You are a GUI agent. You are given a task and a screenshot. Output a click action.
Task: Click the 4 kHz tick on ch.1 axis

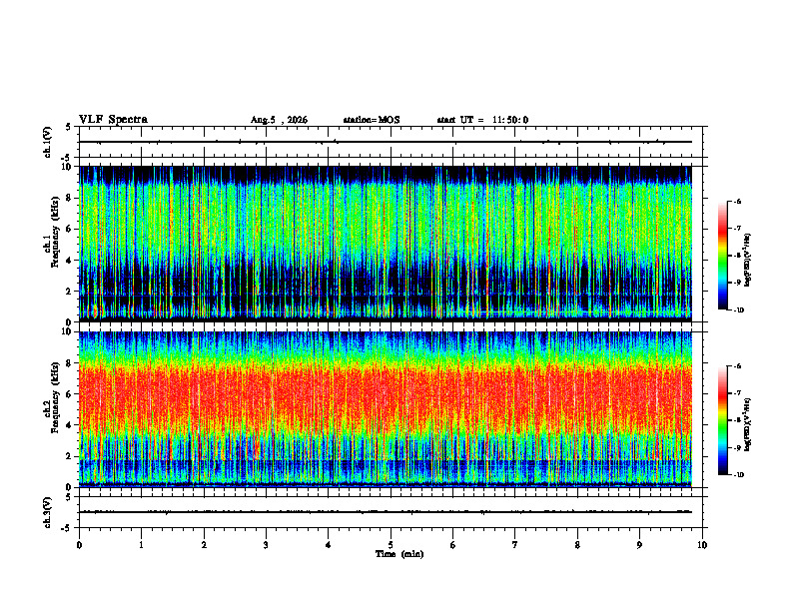68,261
